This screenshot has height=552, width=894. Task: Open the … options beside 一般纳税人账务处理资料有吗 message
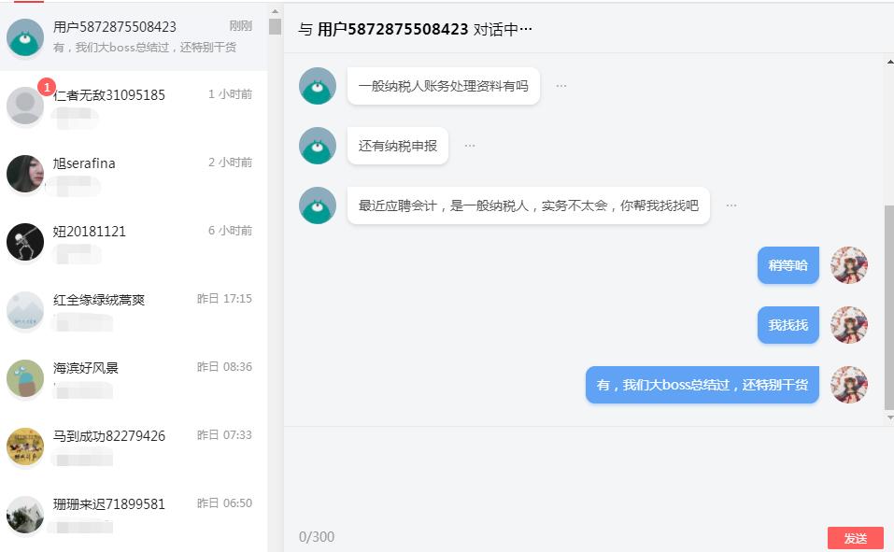pos(561,85)
